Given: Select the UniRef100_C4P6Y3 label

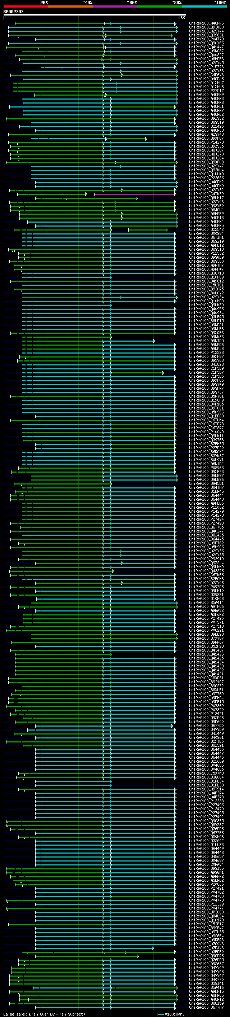Looking at the screenshot, I should pos(206,75).
